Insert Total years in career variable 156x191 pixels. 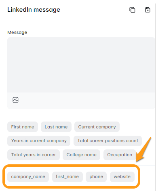click(34, 155)
